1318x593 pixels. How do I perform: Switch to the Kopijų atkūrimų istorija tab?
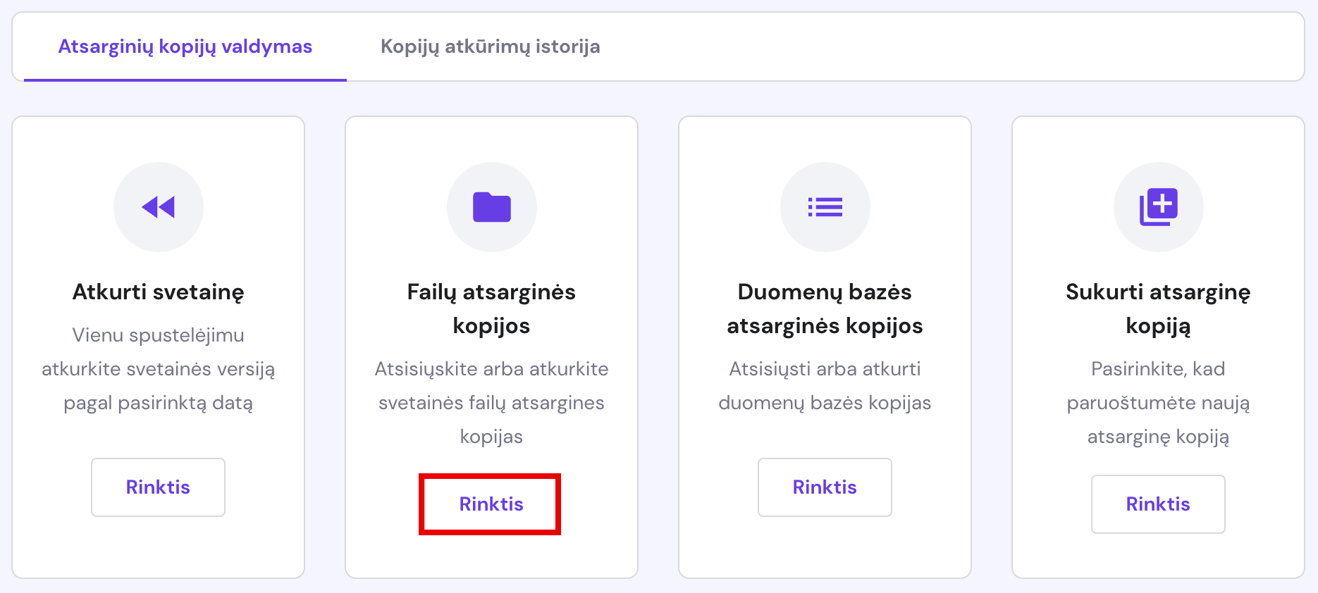tap(490, 46)
